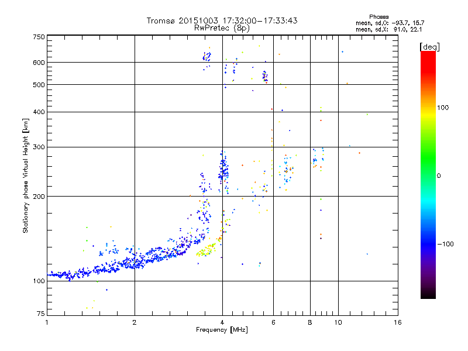Viewport: 468px width, 351px height.
Task: Click the rainbow phase colorbar
Action: point(428,175)
